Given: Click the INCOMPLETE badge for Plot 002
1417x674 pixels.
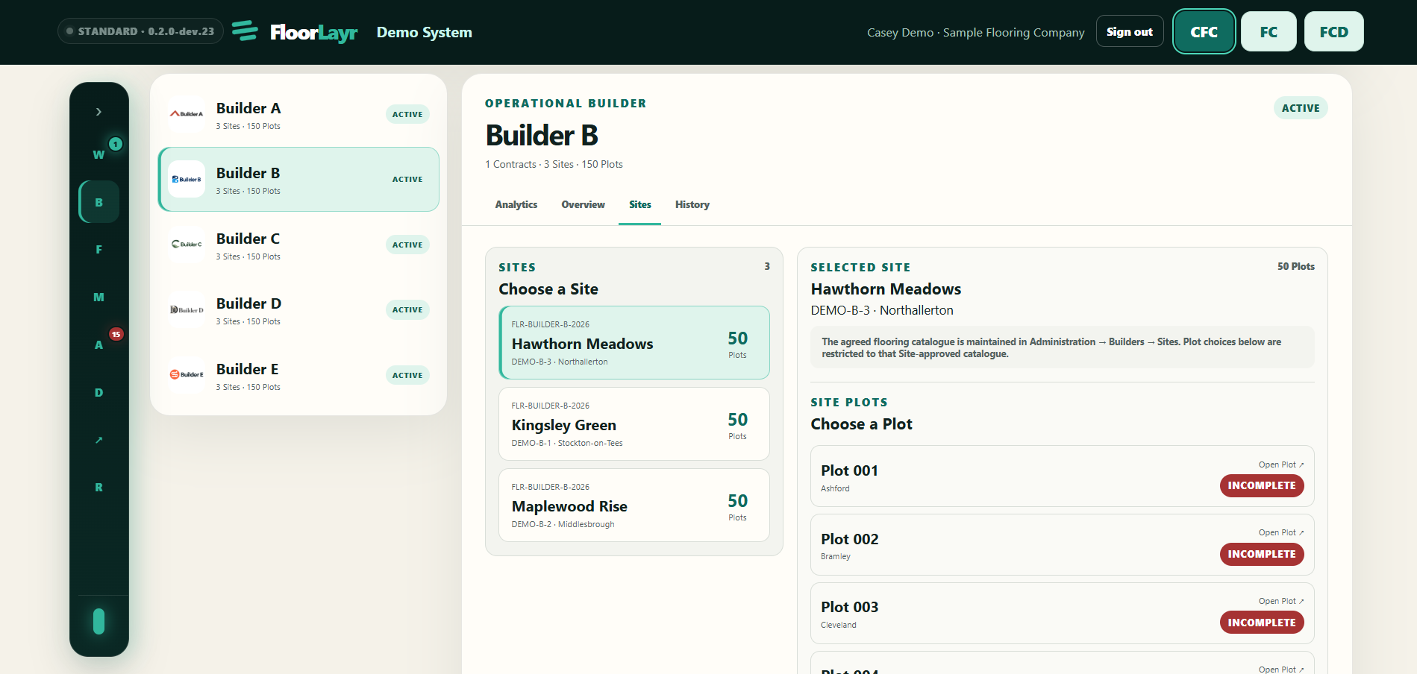Looking at the screenshot, I should click(x=1262, y=554).
